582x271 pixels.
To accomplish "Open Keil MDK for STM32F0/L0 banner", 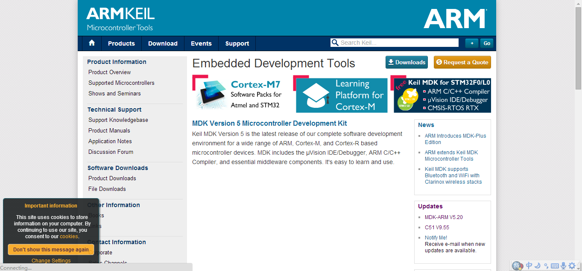I will click(441, 94).
